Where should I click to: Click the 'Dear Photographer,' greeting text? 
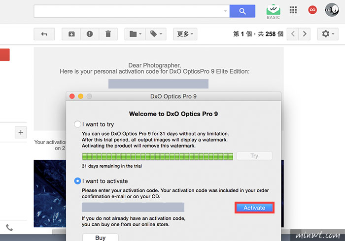(154, 65)
